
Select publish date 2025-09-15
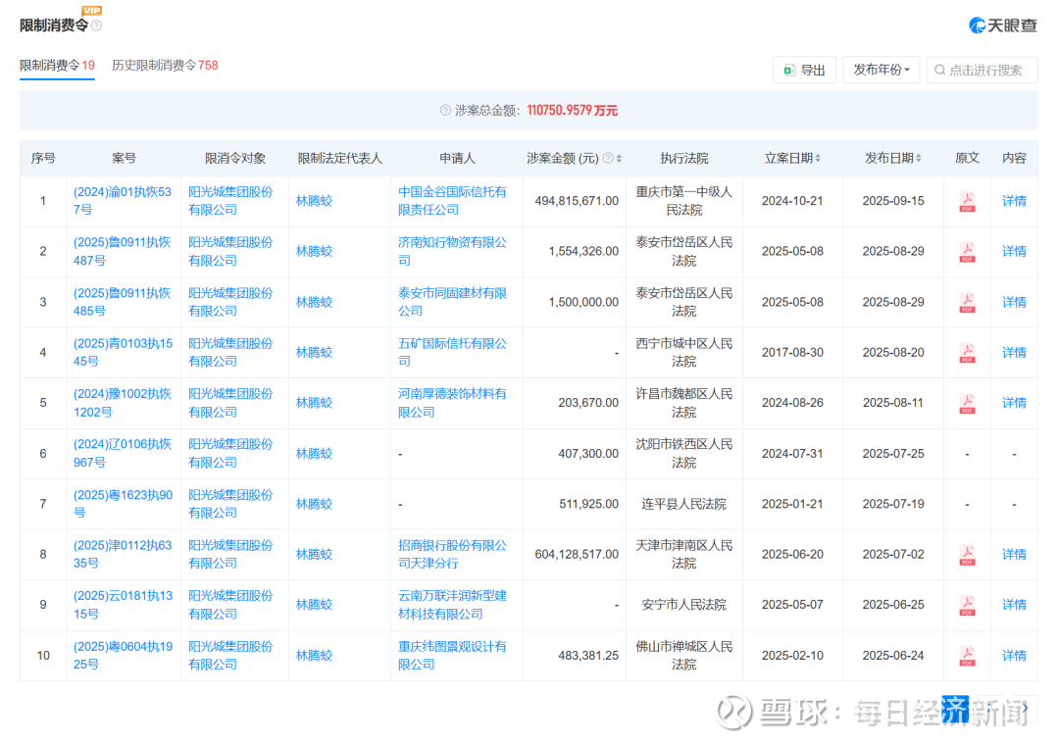click(893, 201)
